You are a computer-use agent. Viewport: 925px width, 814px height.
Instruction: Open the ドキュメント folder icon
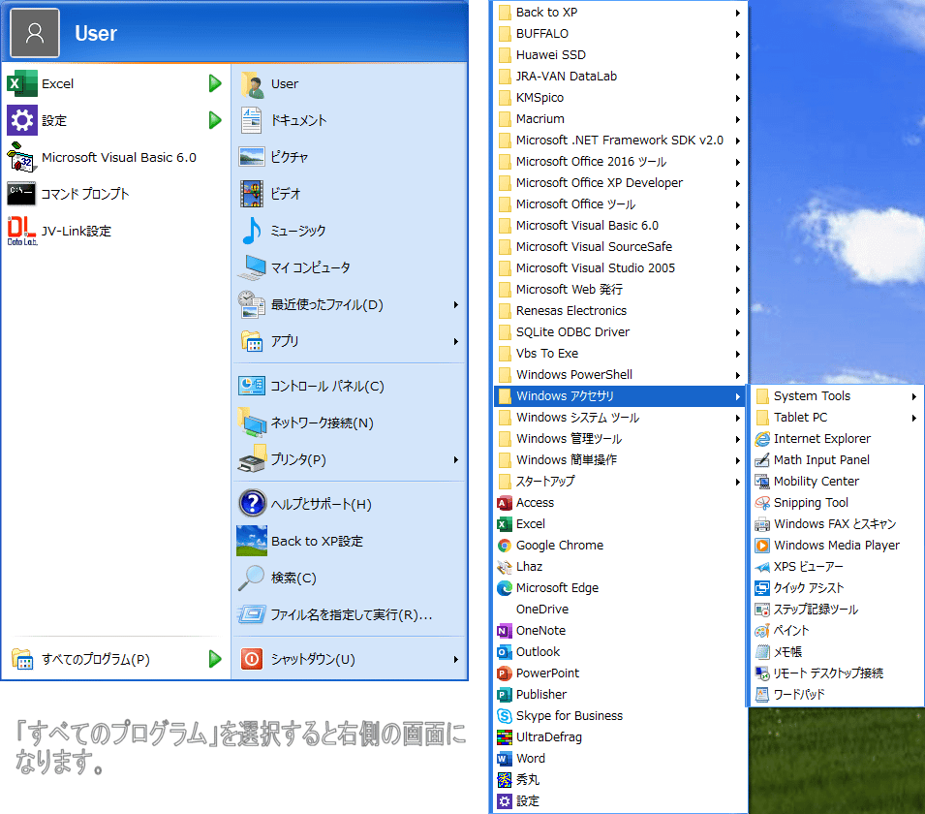coord(252,120)
